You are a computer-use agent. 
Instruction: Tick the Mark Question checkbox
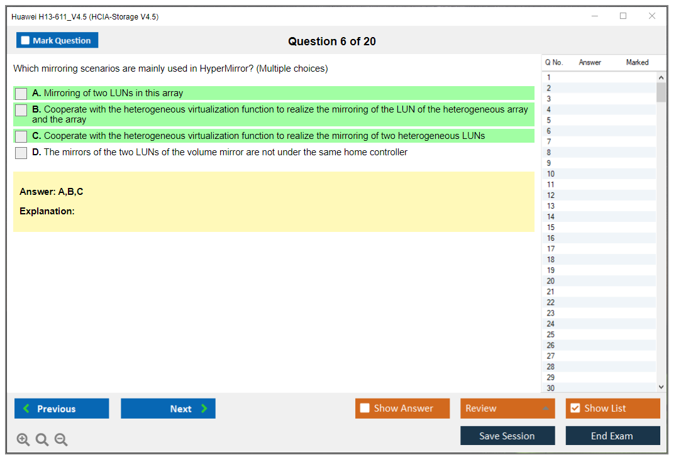pos(26,41)
